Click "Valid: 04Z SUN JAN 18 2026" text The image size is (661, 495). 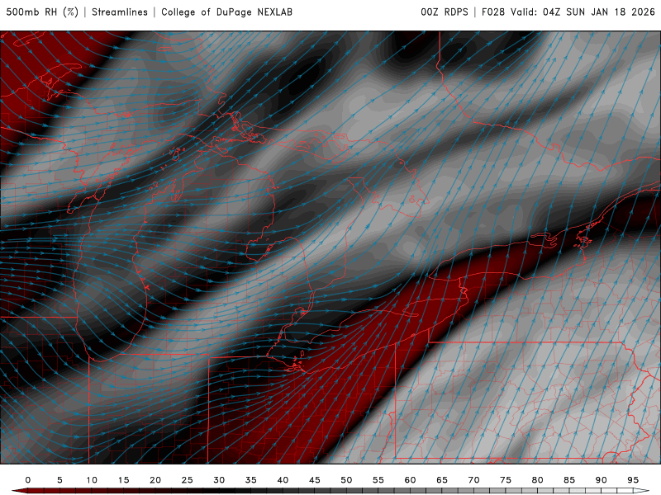tap(583, 12)
